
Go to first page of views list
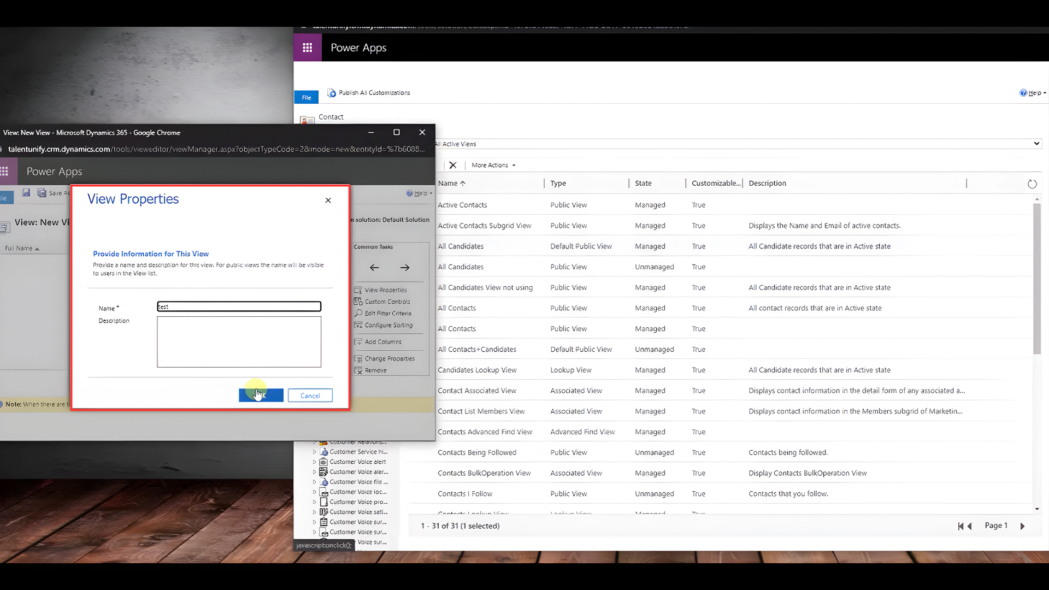[960, 526]
